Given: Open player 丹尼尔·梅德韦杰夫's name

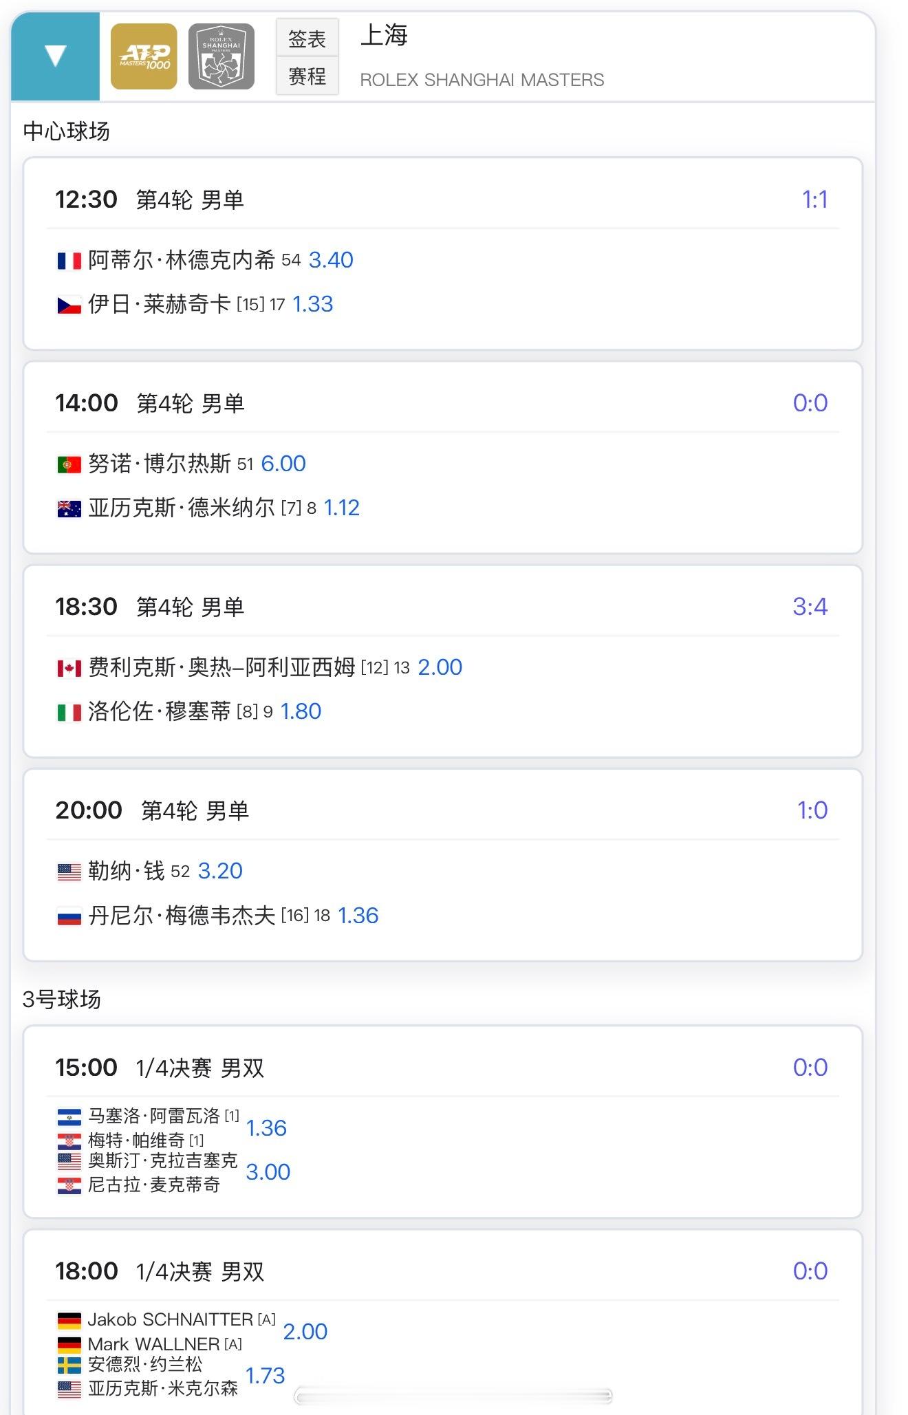Looking at the screenshot, I should tap(182, 916).
